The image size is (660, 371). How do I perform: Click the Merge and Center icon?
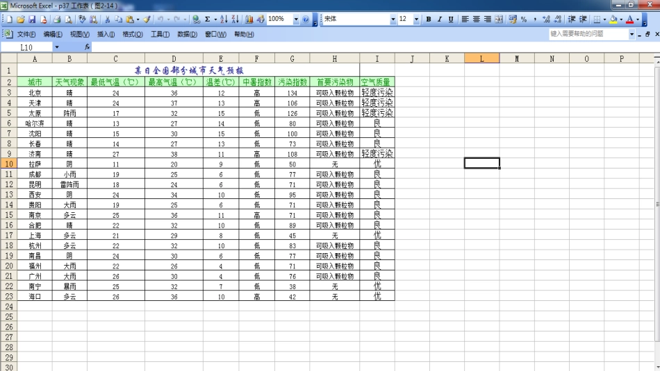pyautogui.click(x=499, y=19)
